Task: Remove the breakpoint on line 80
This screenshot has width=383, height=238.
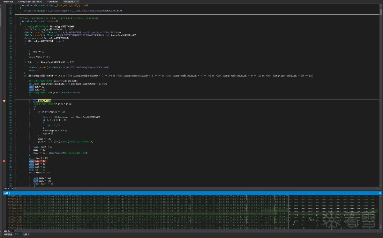Action: 4,161
